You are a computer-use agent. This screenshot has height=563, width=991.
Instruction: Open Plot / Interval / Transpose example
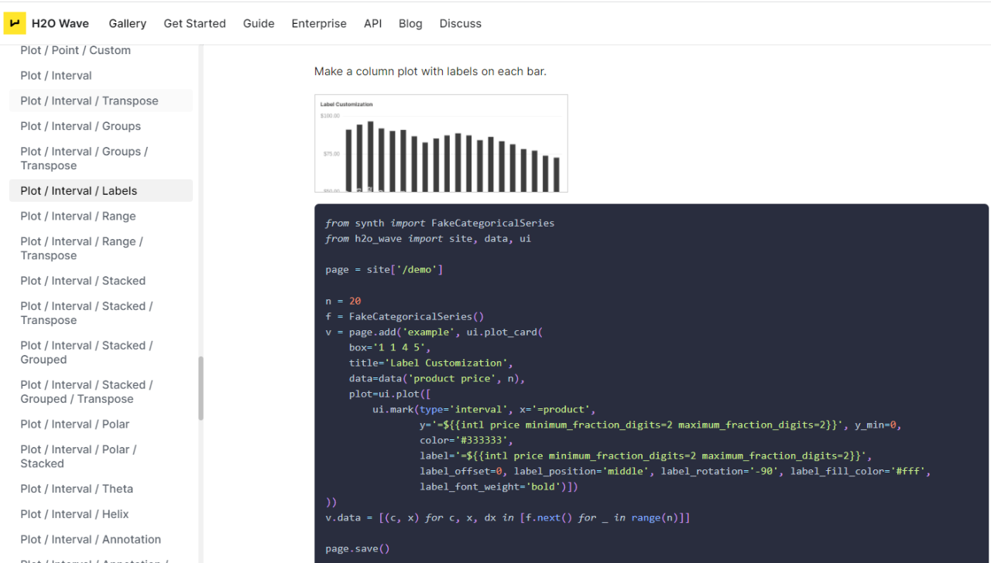coord(90,101)
